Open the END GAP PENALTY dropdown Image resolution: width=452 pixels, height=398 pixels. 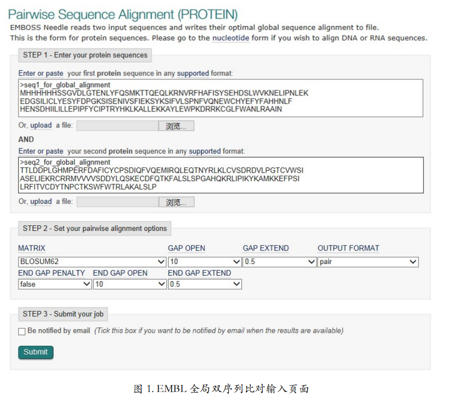point(55,284)
